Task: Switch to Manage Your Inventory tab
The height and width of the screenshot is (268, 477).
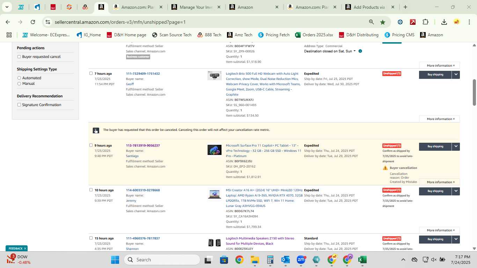Action: click(196, 7)
